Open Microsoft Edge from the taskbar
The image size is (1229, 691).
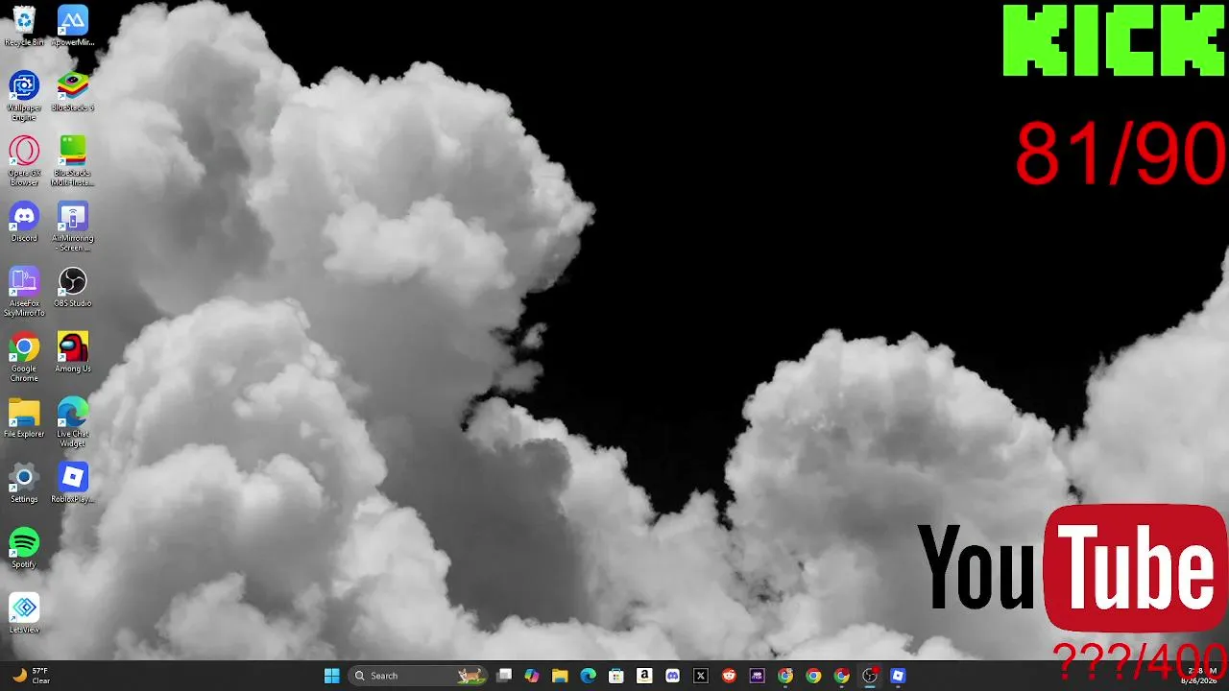(x=588, y=676)
